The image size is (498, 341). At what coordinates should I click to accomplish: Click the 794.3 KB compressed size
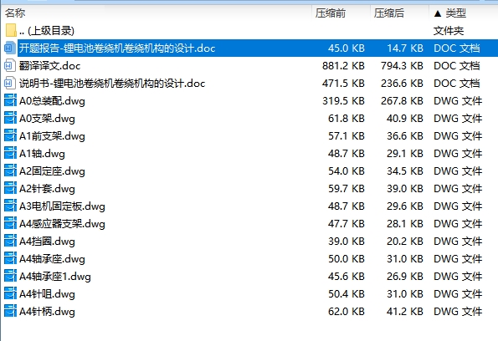click(x=402, y=66)
